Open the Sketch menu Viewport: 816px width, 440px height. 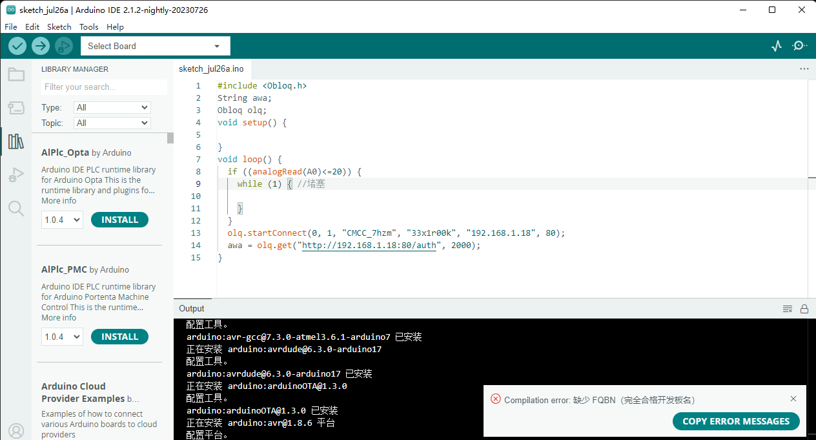click(59, 26)
